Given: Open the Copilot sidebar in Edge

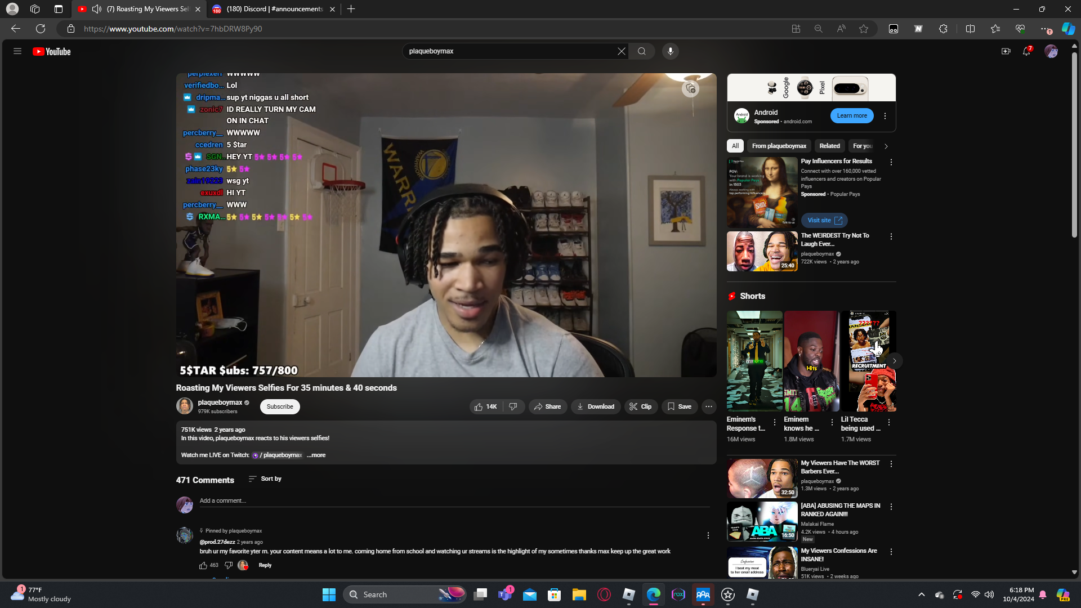Looking at the screenshot, I should pyautogui.click(x=1068, y=29).
